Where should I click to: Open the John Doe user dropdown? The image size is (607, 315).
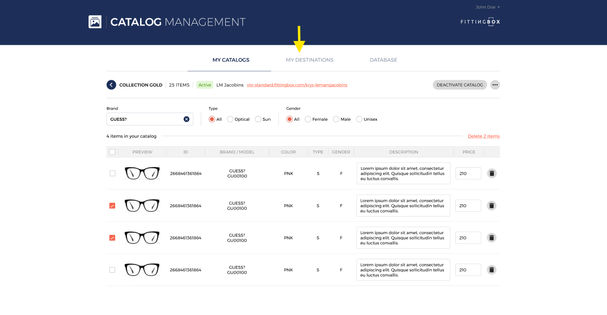(488, 7)
